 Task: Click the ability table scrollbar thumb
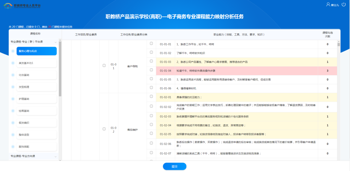pos(339,44)
